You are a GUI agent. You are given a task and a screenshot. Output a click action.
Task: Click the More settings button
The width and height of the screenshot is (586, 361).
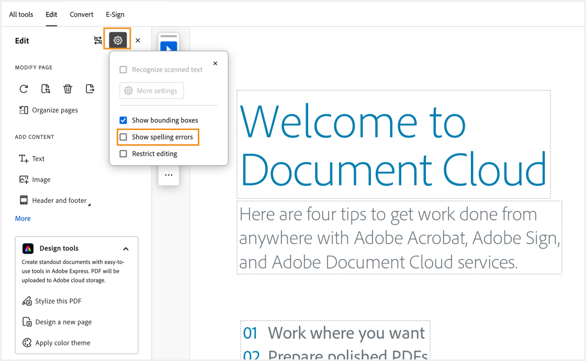coord(151,90)
